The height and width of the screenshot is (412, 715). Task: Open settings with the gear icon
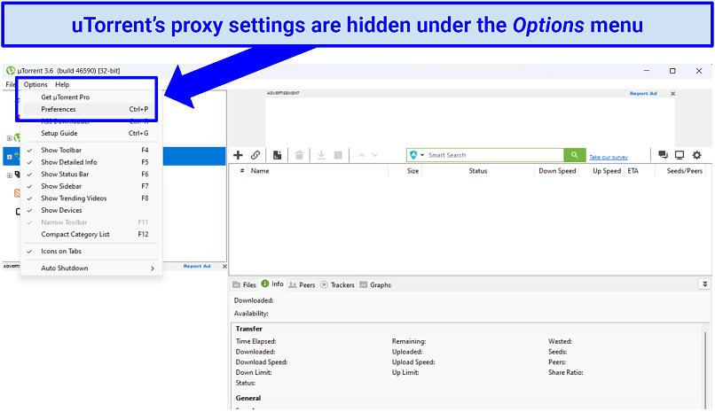696,155
